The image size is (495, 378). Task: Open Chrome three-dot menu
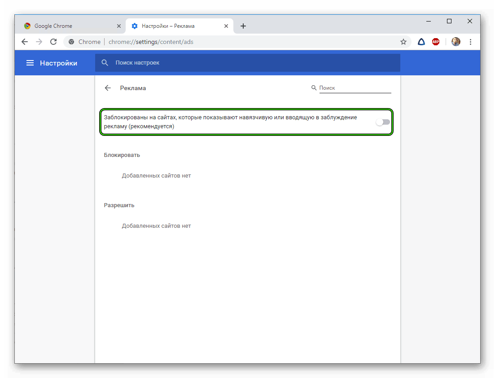(470, 42)
